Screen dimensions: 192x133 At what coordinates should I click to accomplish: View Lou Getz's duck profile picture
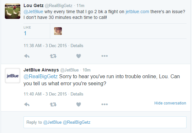tap(13, 11)
